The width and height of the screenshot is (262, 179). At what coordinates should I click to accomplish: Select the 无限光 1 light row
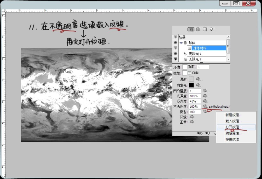pos(202,54)
